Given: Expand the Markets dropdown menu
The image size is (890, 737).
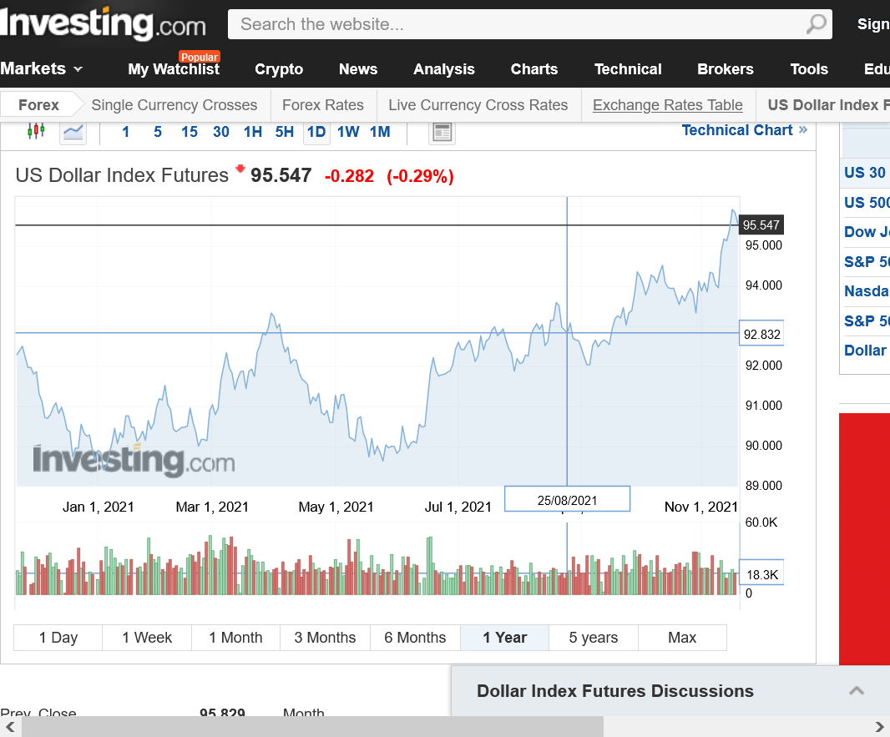Looking at the screenshot, I should click(x=42, y=68).
